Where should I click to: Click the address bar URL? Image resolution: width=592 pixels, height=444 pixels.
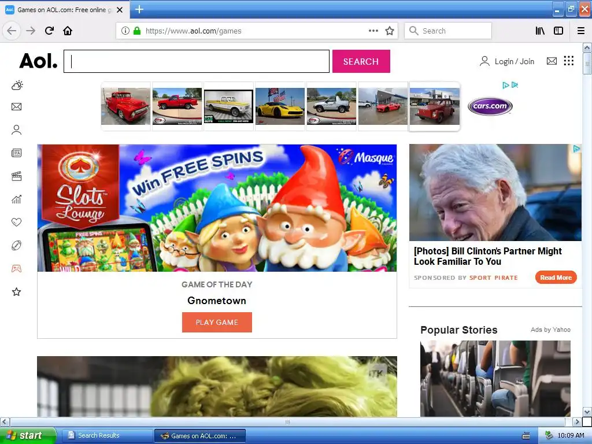point(193,31)
